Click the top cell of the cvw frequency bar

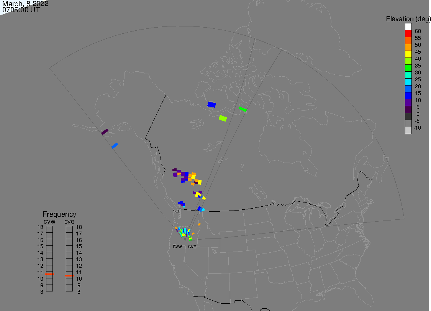coord(49,229)
